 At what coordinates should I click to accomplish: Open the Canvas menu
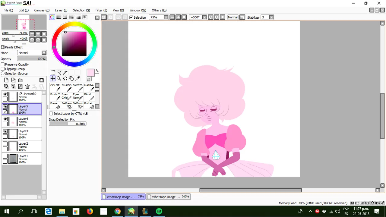tap(42, 10)
